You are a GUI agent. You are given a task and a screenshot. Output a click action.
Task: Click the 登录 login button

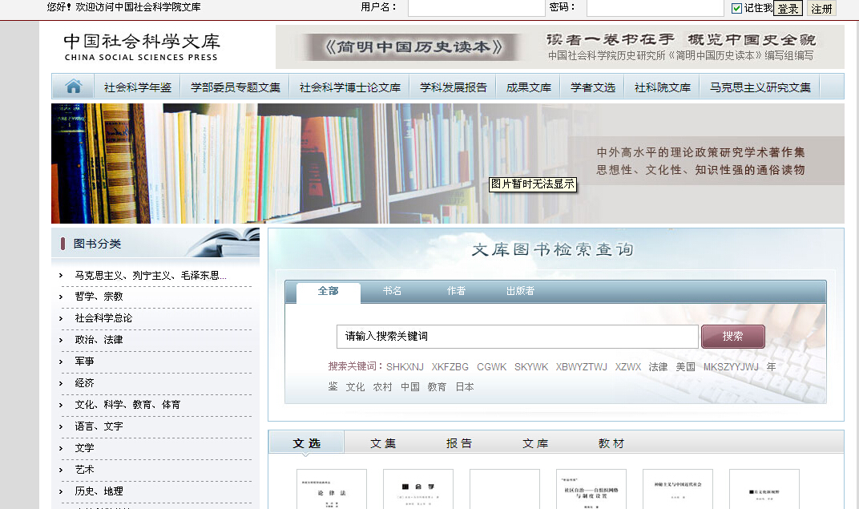(788, 9)
